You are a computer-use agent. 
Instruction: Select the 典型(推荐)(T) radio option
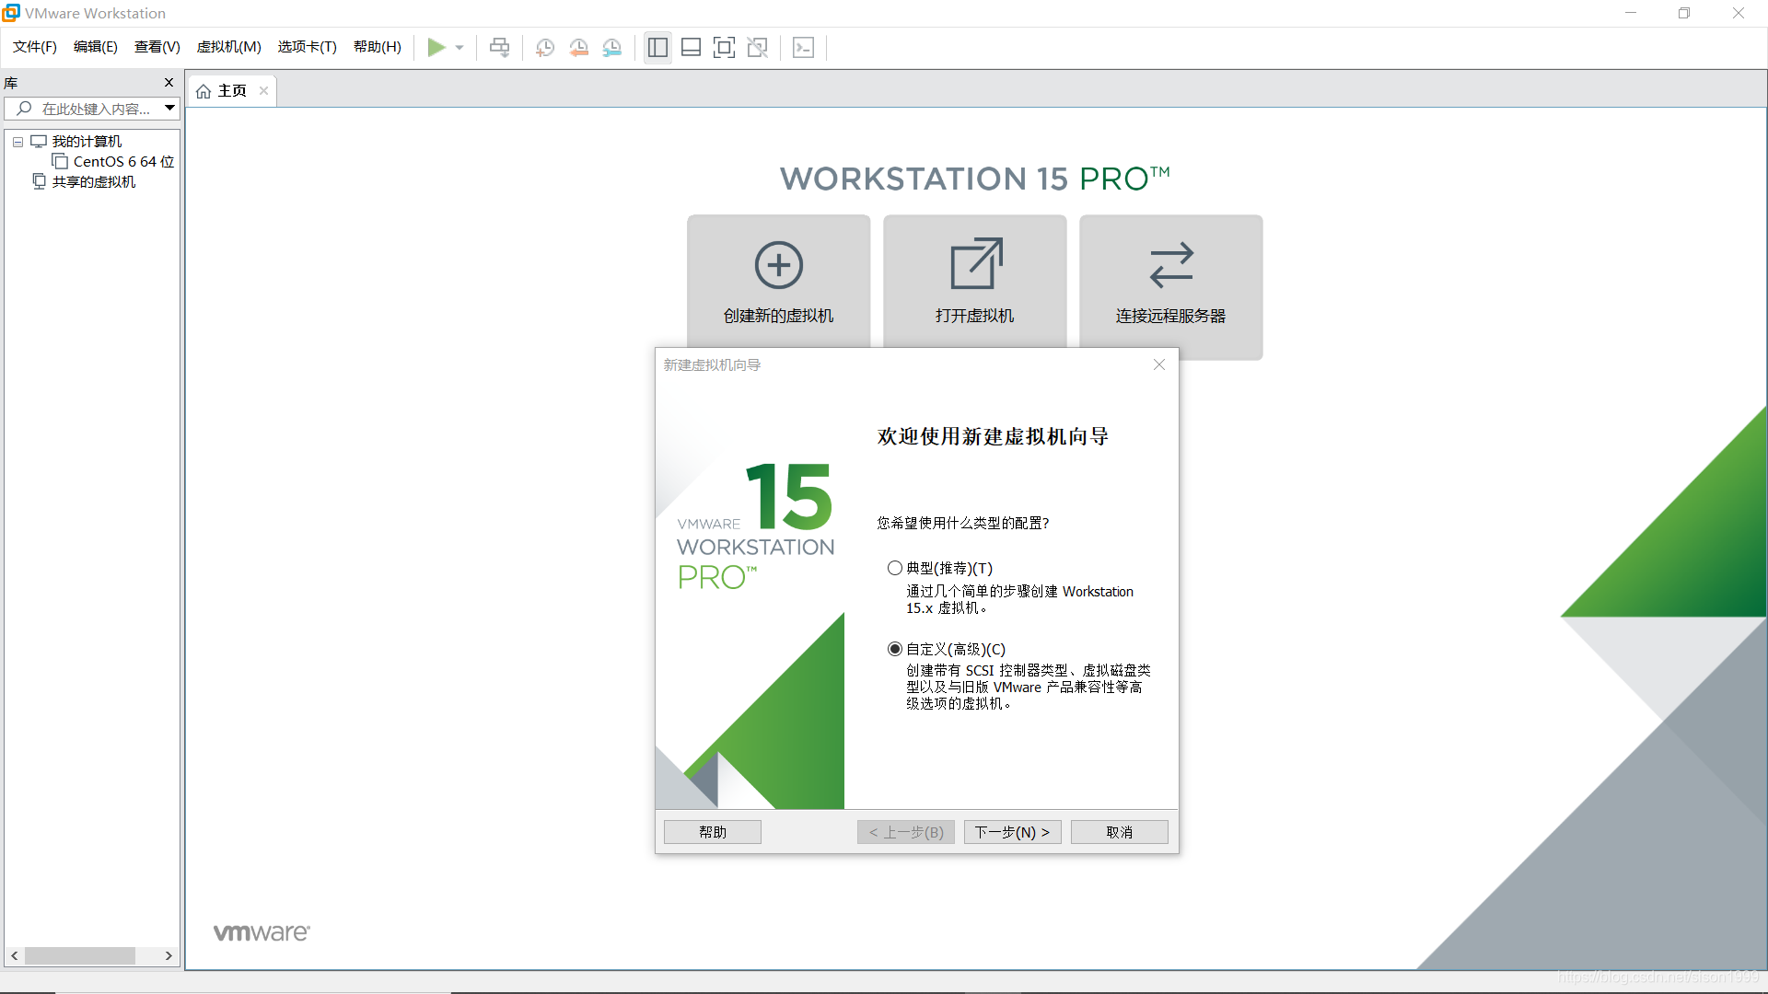895,568
